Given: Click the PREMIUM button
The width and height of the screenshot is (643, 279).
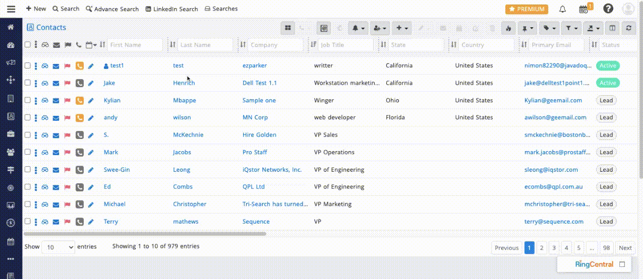Looking at the screenshot, I should [x=527, y=9].
